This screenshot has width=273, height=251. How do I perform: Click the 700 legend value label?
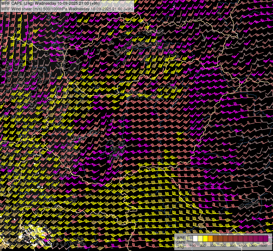tap(223, 246)
